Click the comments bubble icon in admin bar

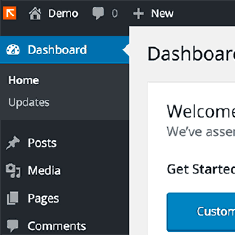click(98, 13)
